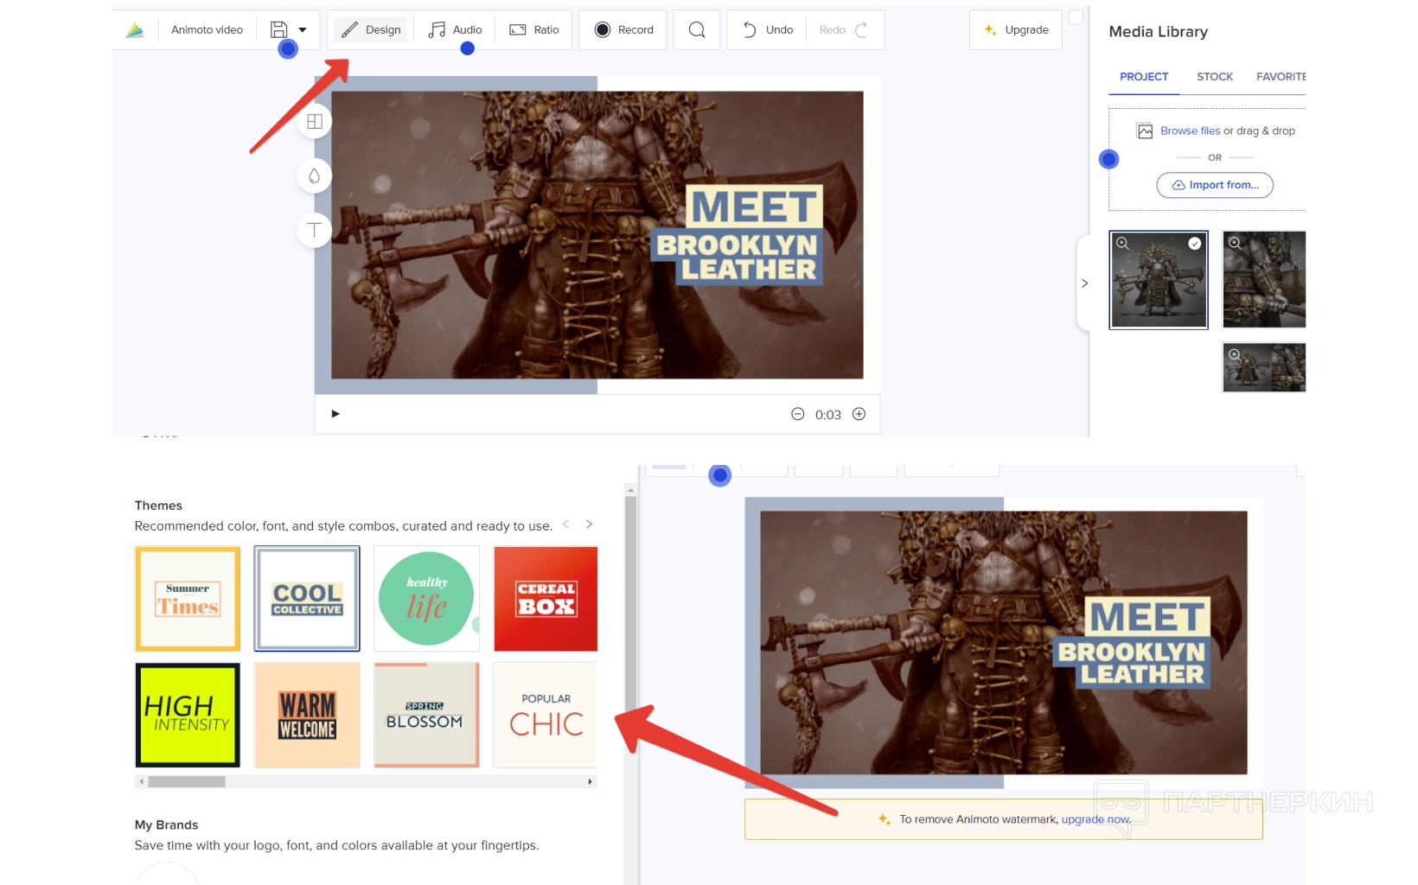Viewport: 1418px width, 885px height.
Task: Open the Design panel
Action: point(371,29)
